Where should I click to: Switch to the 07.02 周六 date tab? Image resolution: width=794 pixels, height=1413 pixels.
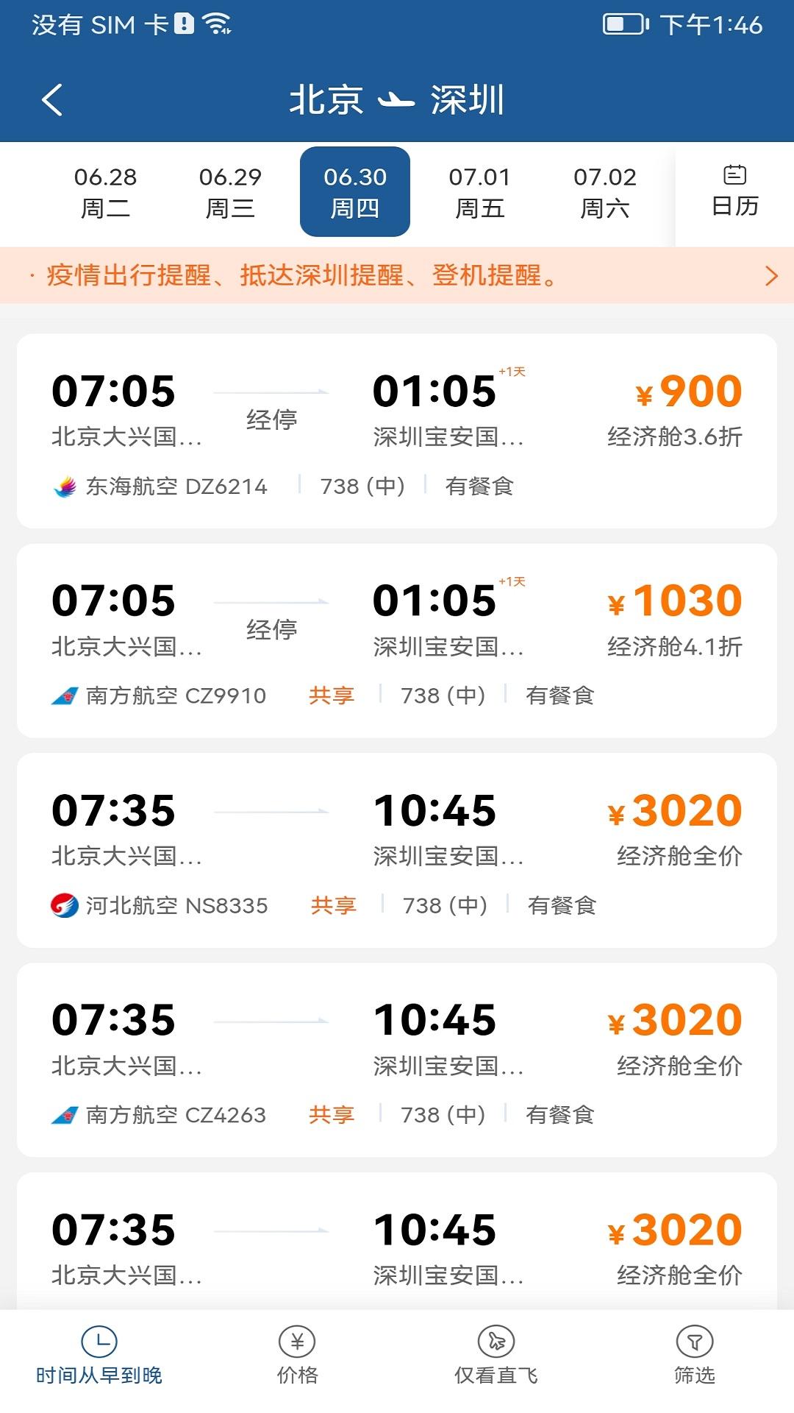[x=604, y=193]
